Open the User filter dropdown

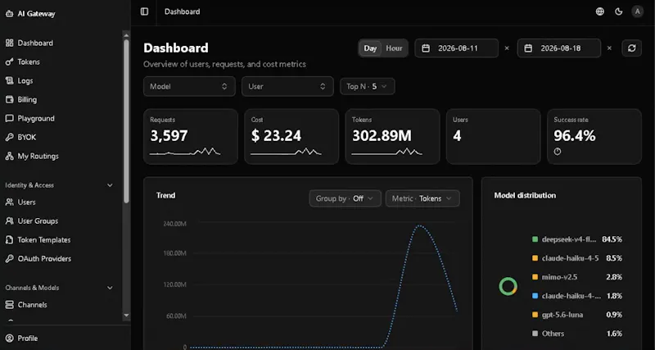pos(287,86)
